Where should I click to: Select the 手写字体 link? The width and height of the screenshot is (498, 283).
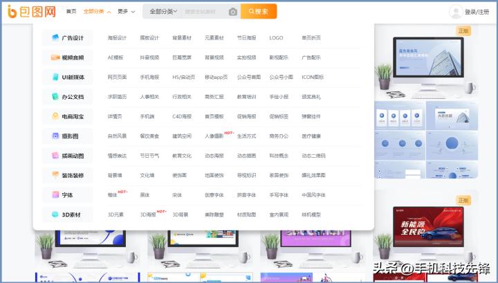pos(279,194)
